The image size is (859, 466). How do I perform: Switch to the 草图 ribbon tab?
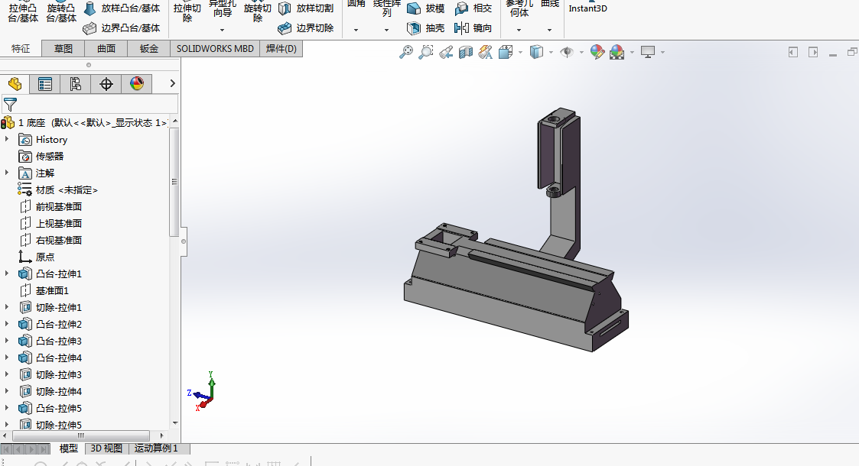tap(63, 49)
